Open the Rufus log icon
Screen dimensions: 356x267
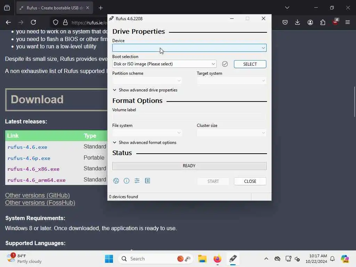point(147,181)
